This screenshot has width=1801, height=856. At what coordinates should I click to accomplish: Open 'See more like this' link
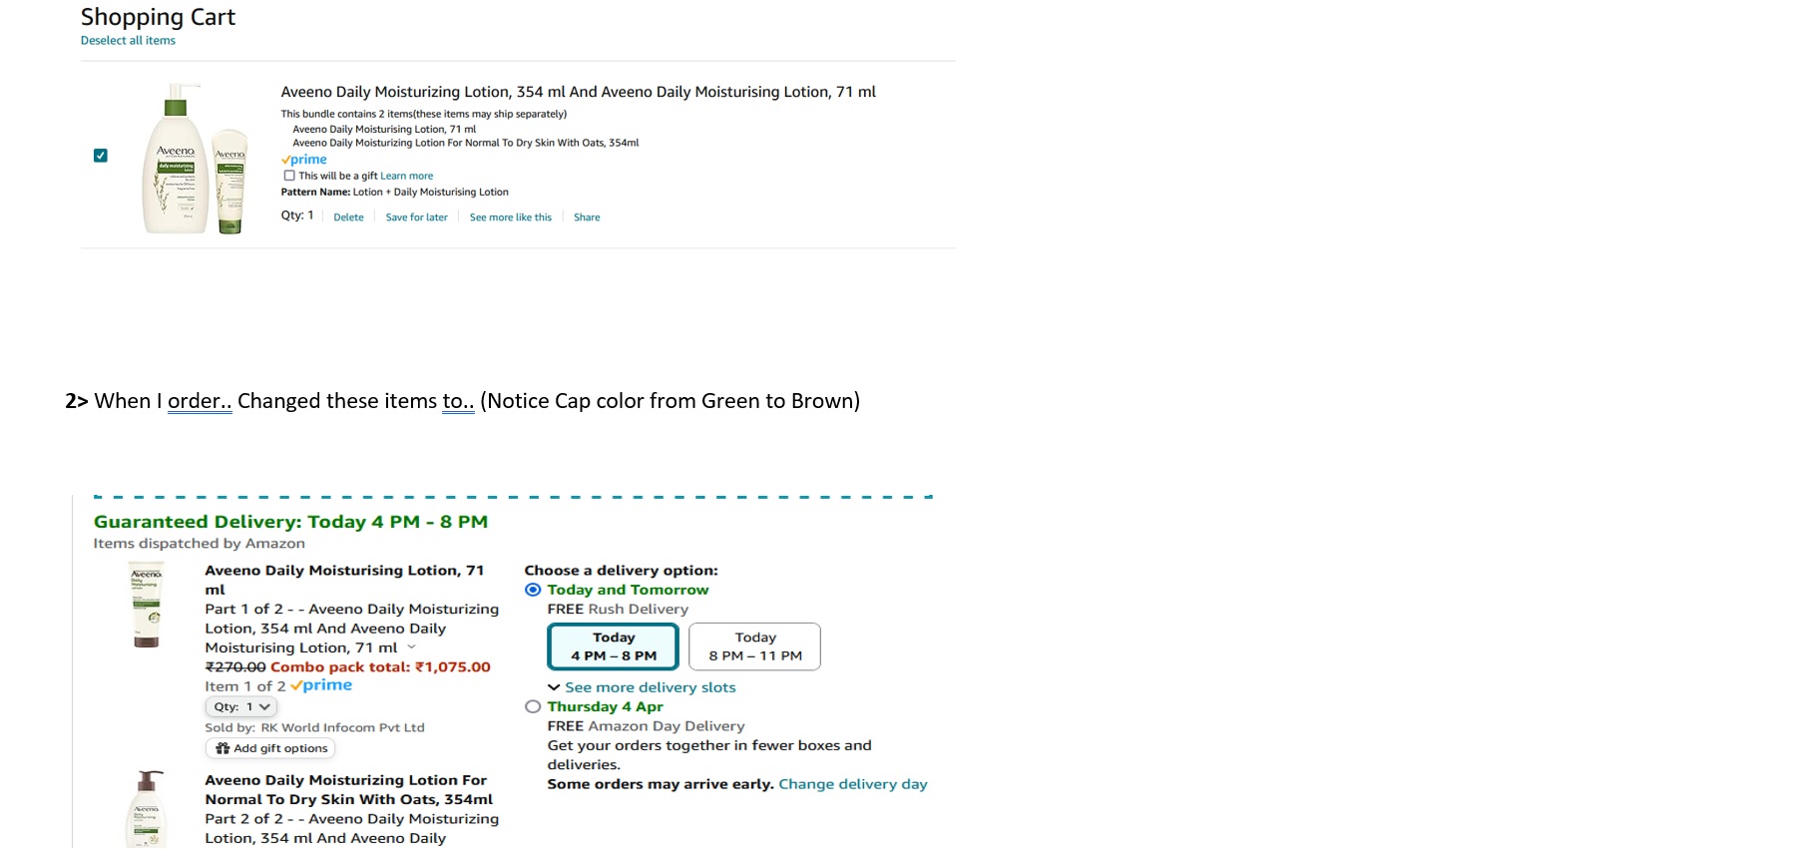pyautogui.click(x=510, y=217)
